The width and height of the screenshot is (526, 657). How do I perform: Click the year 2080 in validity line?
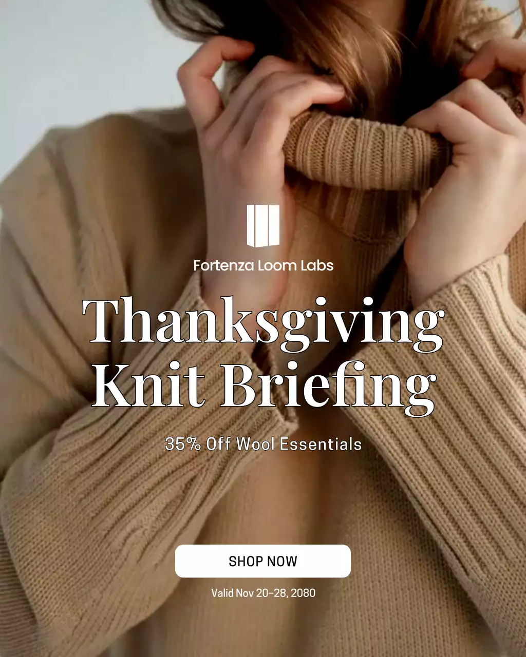pyautogui.click(x=303, y=593)
